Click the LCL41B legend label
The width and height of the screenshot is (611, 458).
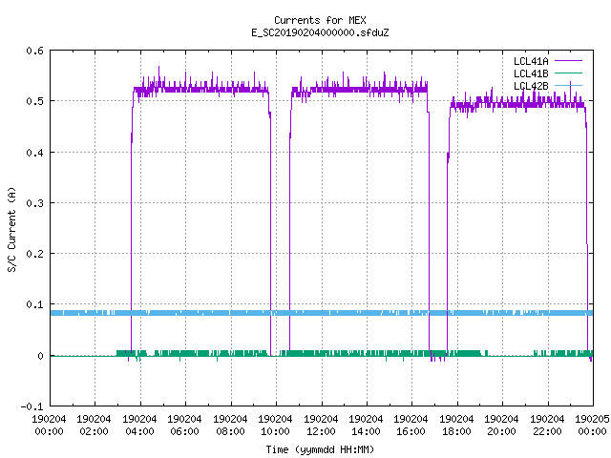click(x=531, y=73)
